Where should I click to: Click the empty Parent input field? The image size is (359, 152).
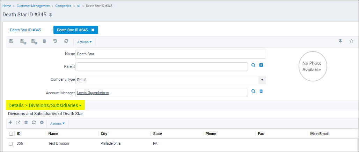click(162, 66)
